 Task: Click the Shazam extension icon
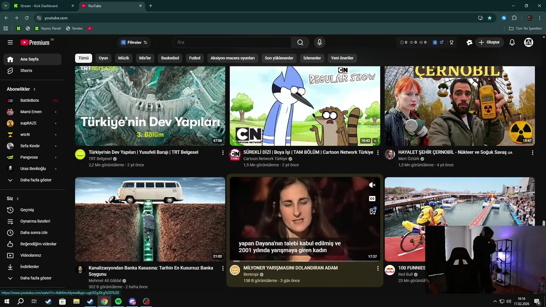click(x=504, y=18)
